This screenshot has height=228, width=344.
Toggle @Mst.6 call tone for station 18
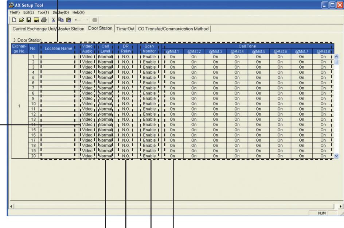280,146
